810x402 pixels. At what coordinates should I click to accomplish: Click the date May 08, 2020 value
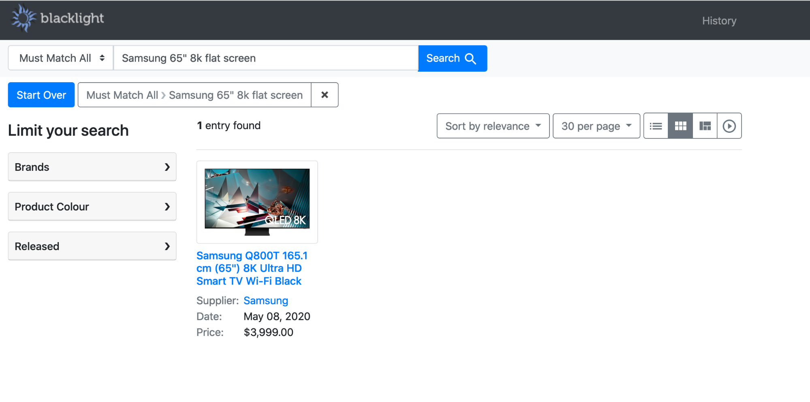pos(277,317)
